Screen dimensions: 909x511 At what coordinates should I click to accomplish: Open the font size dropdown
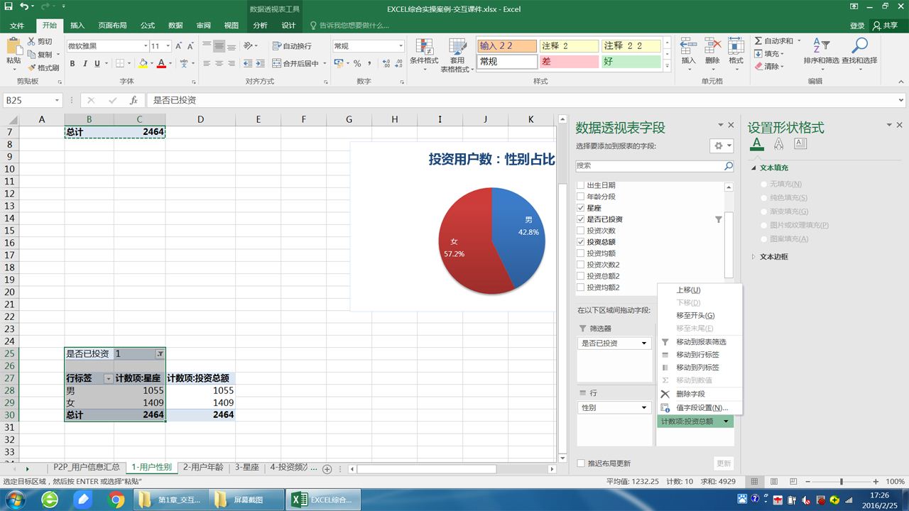pos(168,46)
